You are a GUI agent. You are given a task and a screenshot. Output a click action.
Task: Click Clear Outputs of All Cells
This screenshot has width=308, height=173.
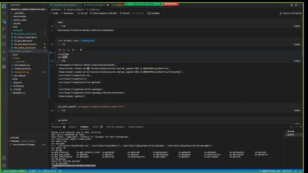tap(103, 13)
